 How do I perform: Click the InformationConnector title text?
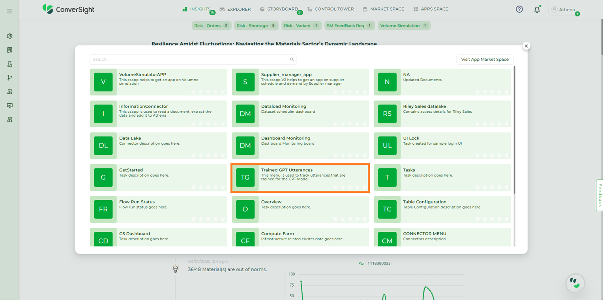coord(144,106)
